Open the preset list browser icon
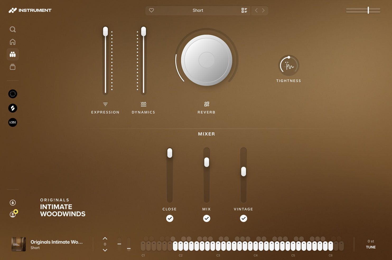Screen dimensions: 392x260 (244, 10)
